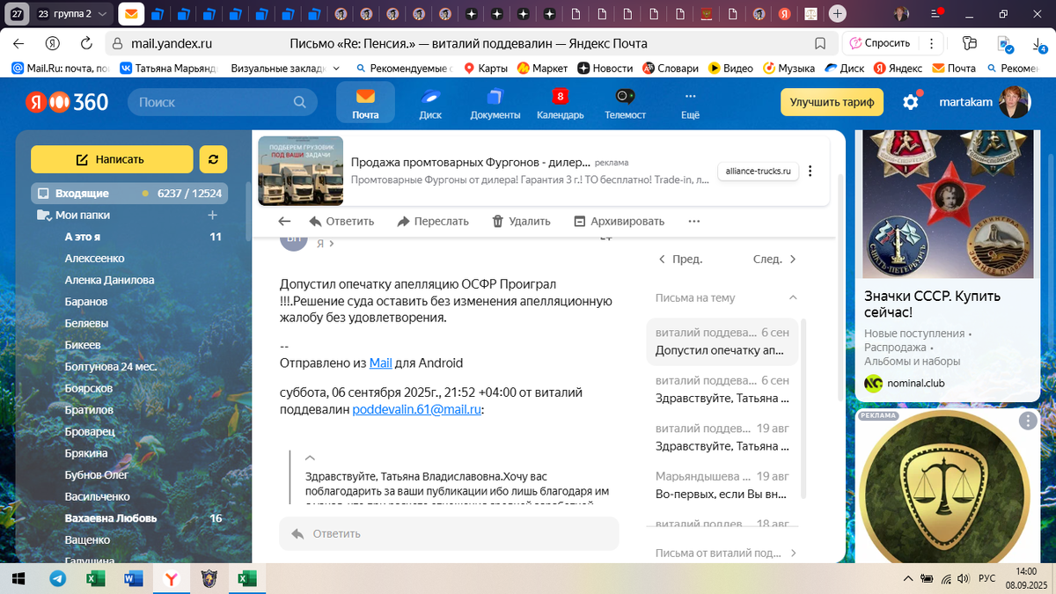Image resolution: width=1056 pixels, height=594 pixels.
Task: Reply using the Ответить toolbar action
Action: (341, 221)
